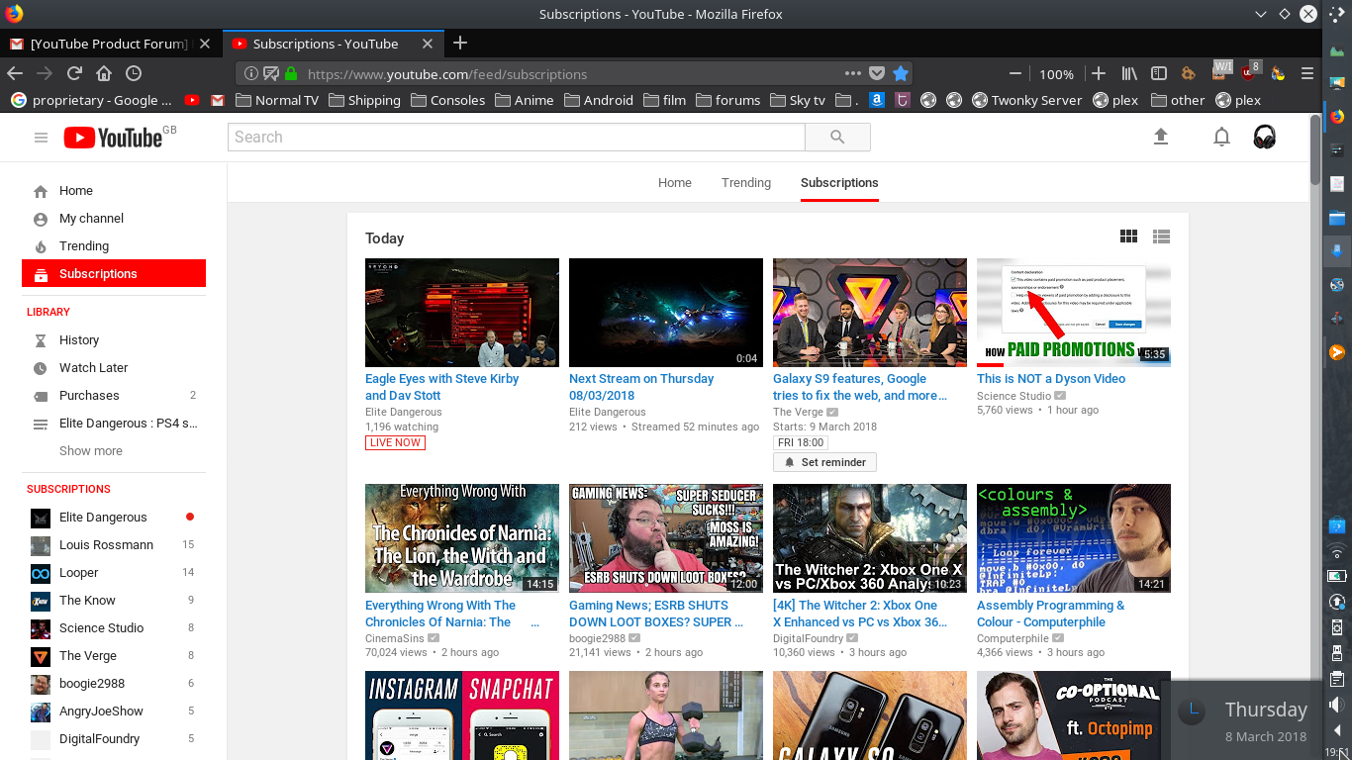This screenshot has width=1352, height=760.
Task: Open the forums bookmarks folder
Action: pos(727,100)
